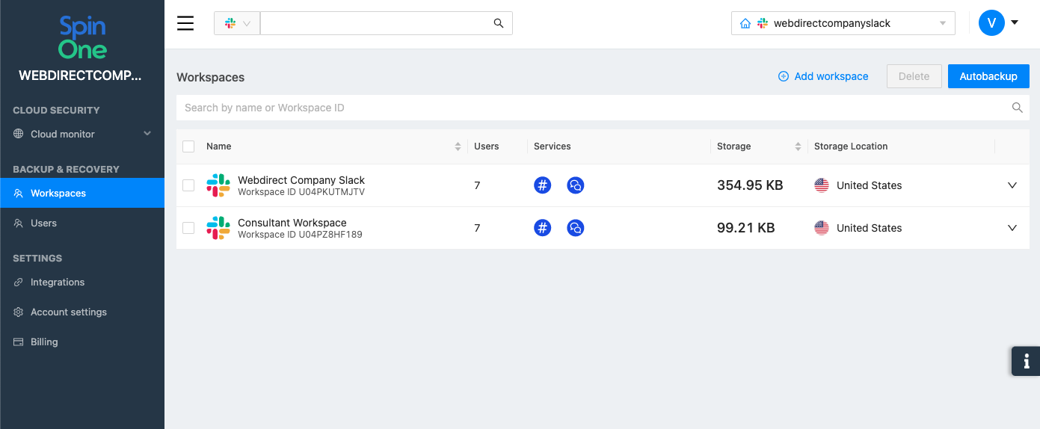Open the Slack service selector dropdown
The image size is (1040, 429).
click(x=237, y=23)
